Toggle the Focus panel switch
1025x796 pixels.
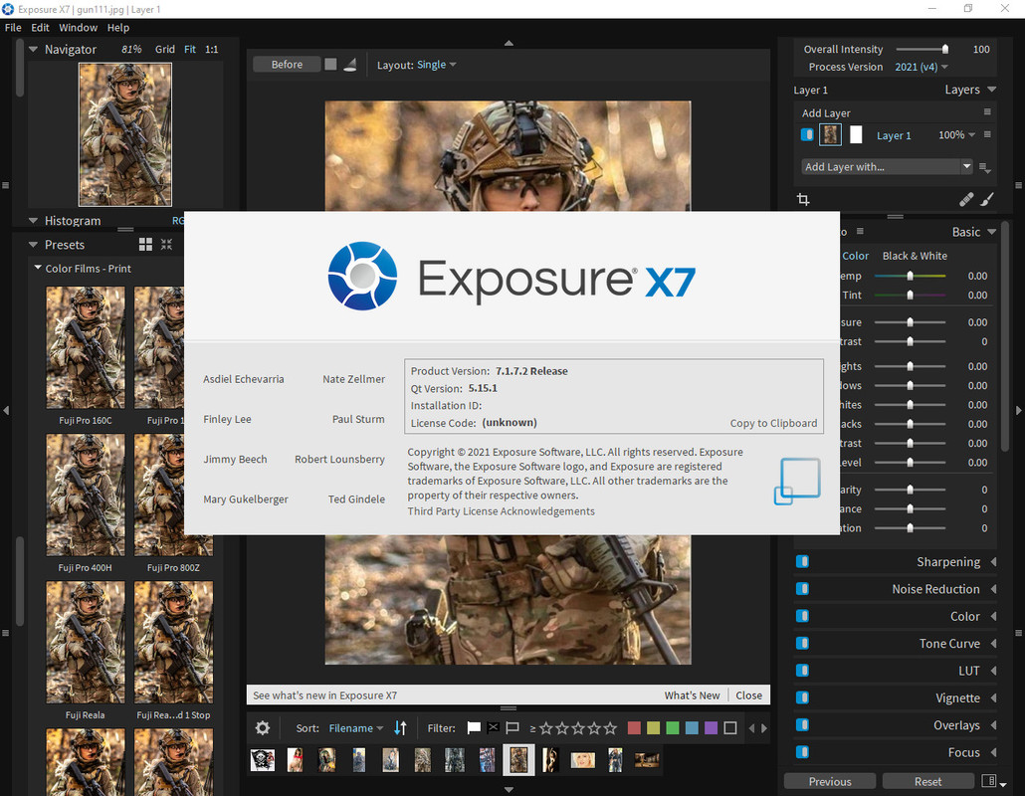tap(803, 752)
